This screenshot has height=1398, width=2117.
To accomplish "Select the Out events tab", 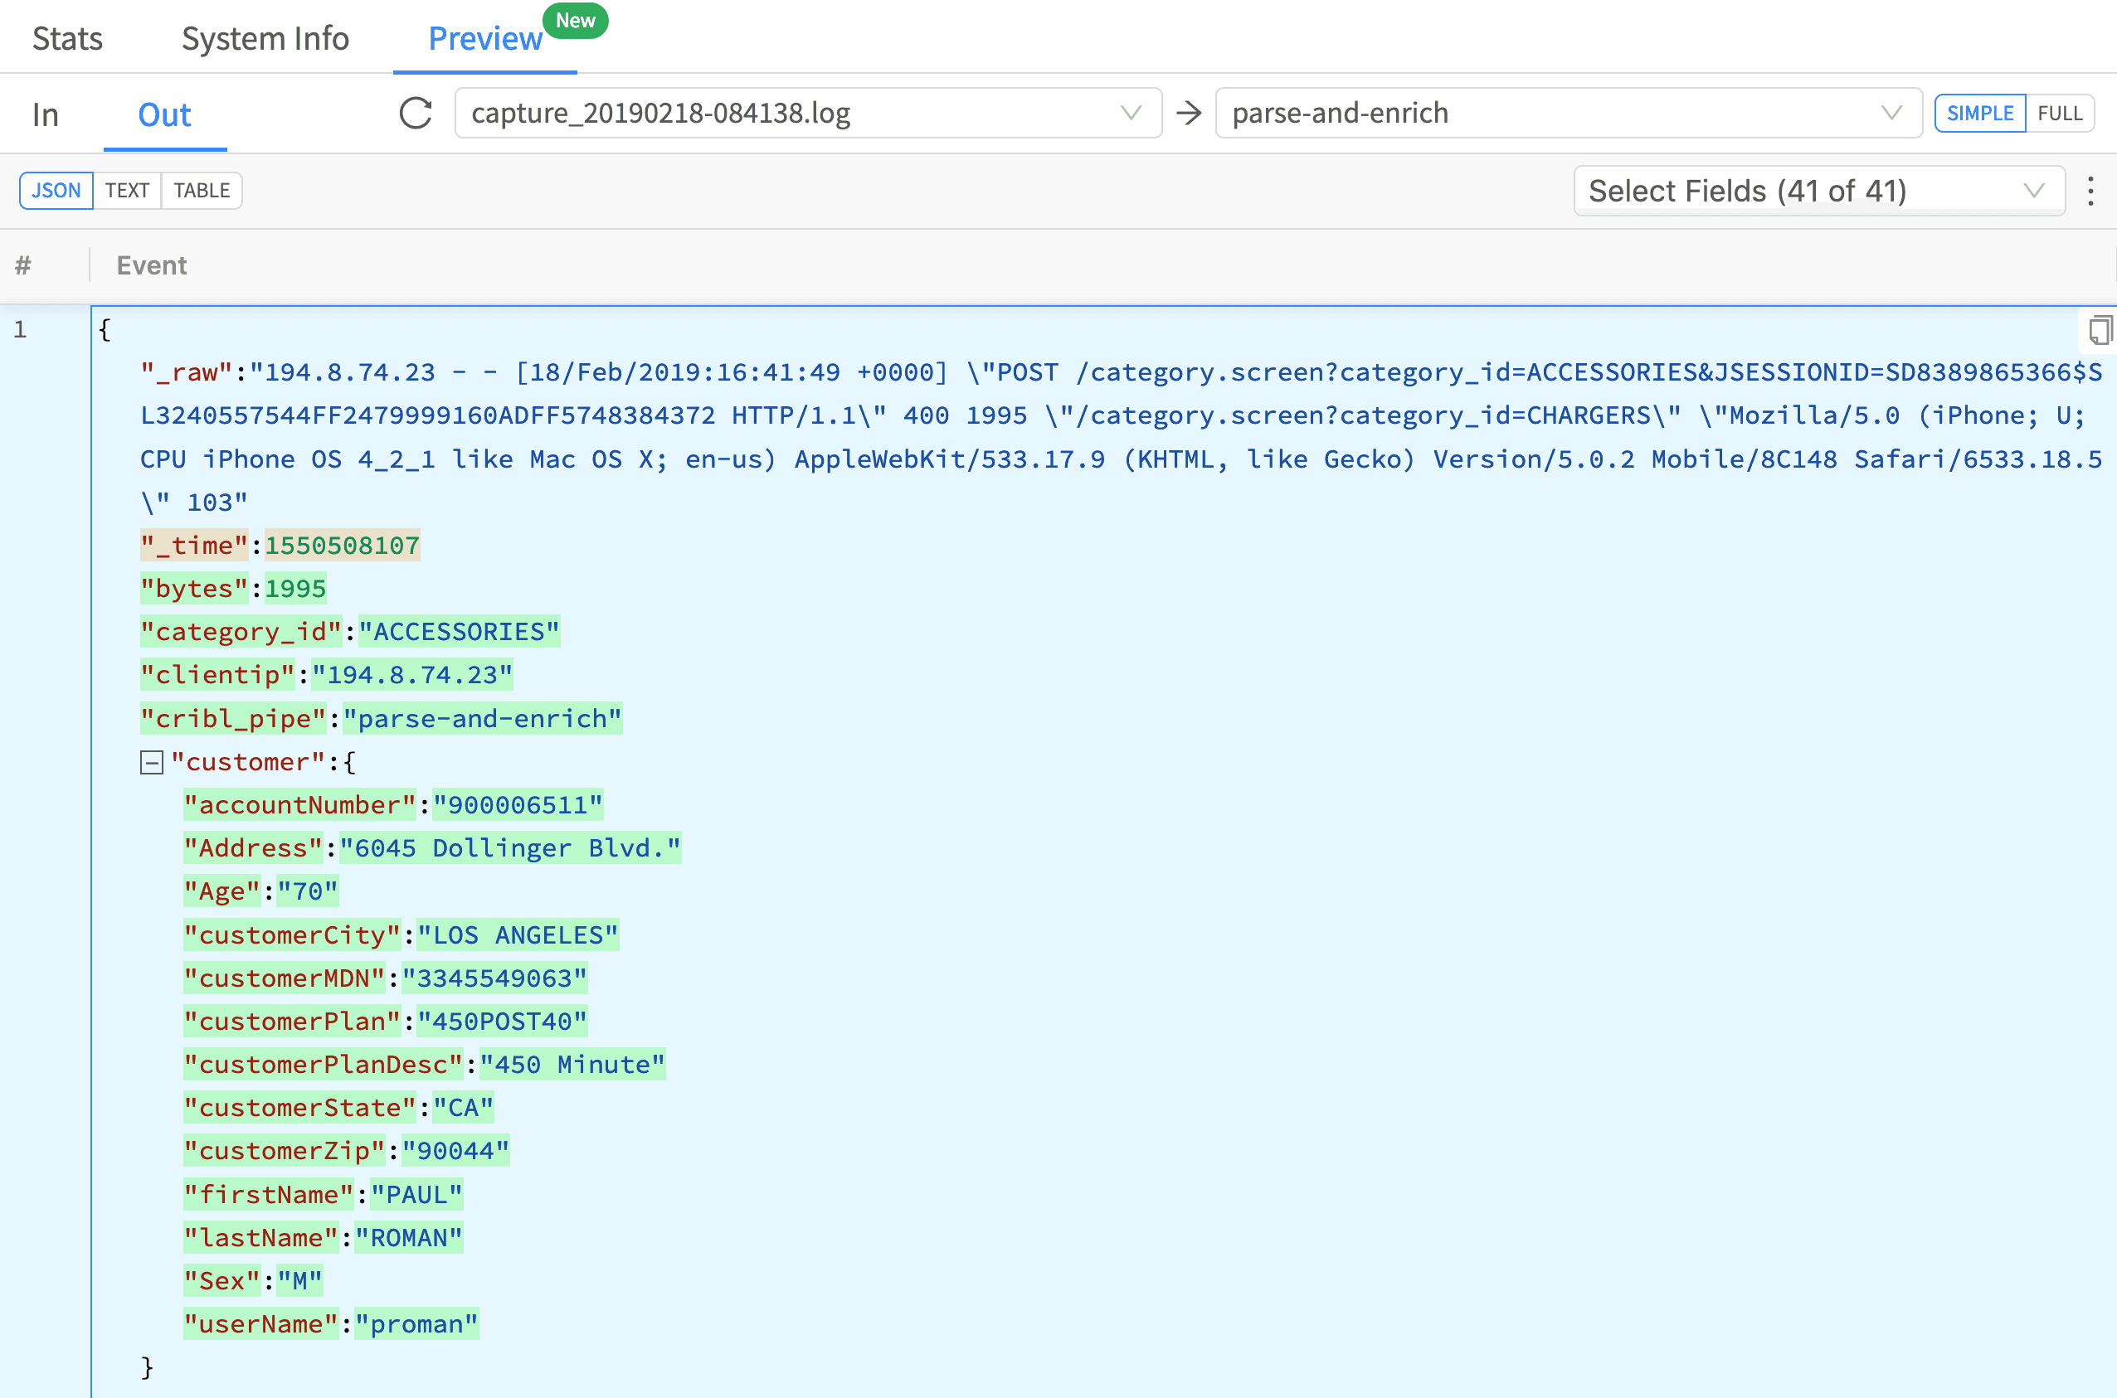I will (x=164, y=115).
